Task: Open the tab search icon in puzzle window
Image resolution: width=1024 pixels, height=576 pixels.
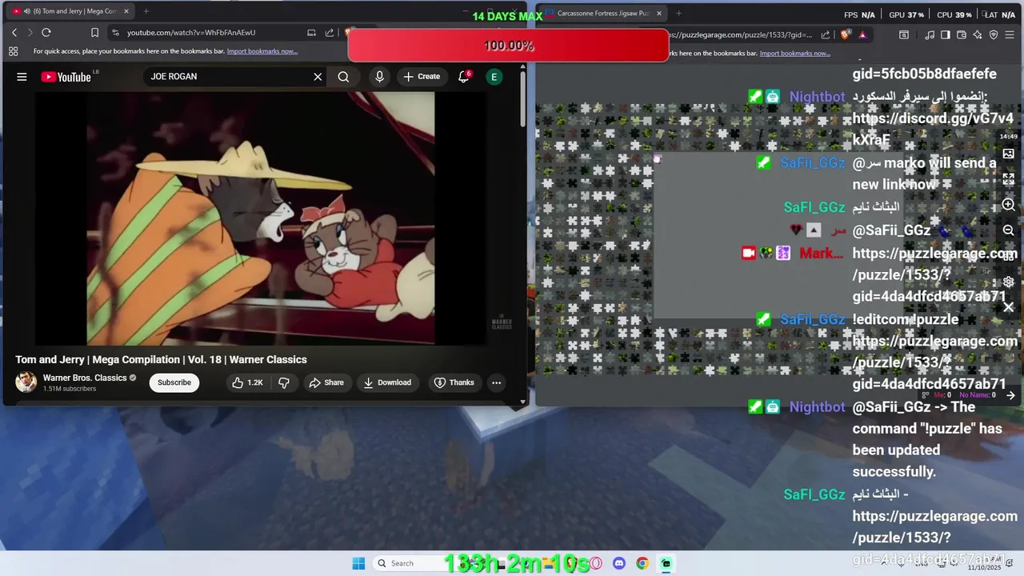Action: (x=904, y=35)
